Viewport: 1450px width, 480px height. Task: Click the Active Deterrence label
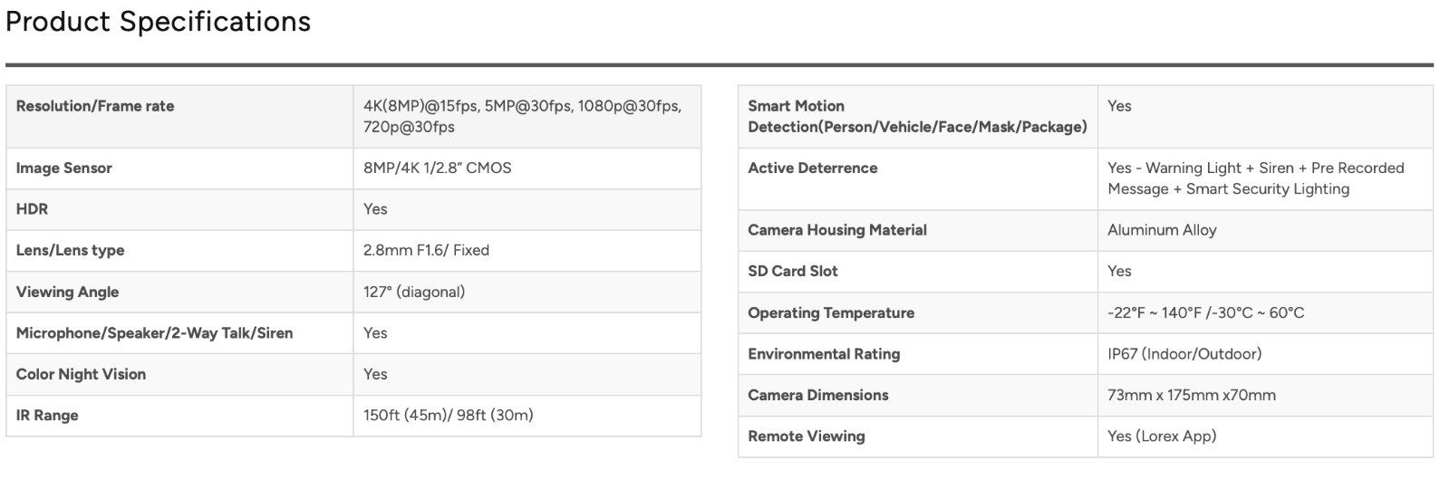click(x=813, y=168)
